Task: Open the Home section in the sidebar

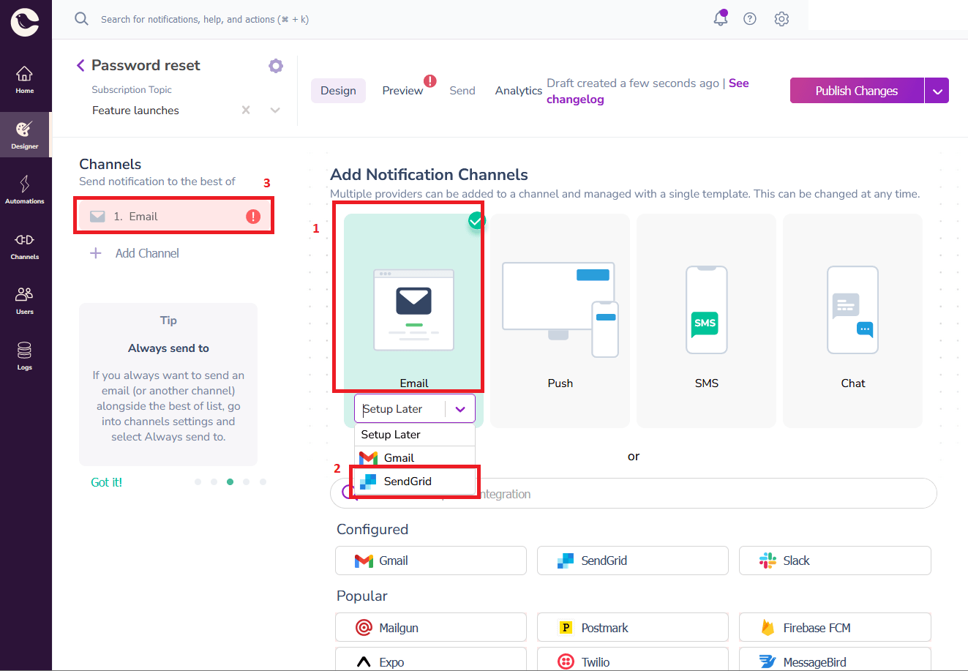Action: point(25,79)
